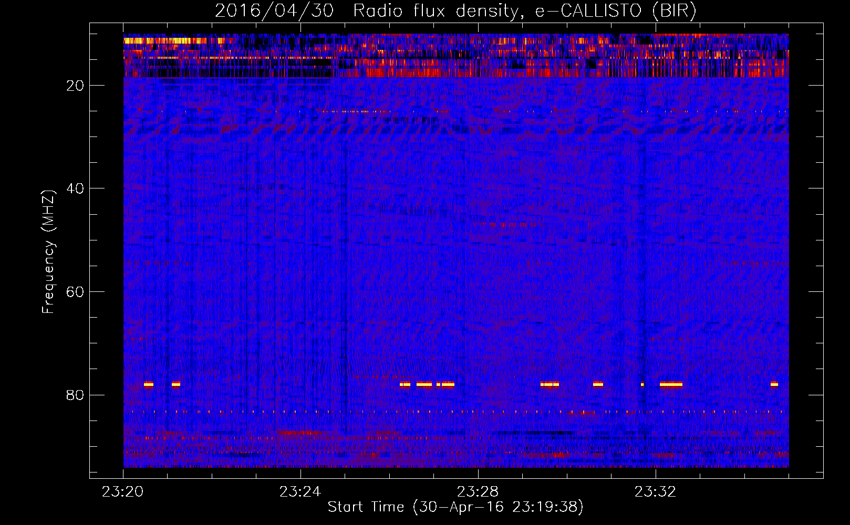The image size is (850, 525).
Task: Click the frequency tick label "20"
Action: coord(75,86)
